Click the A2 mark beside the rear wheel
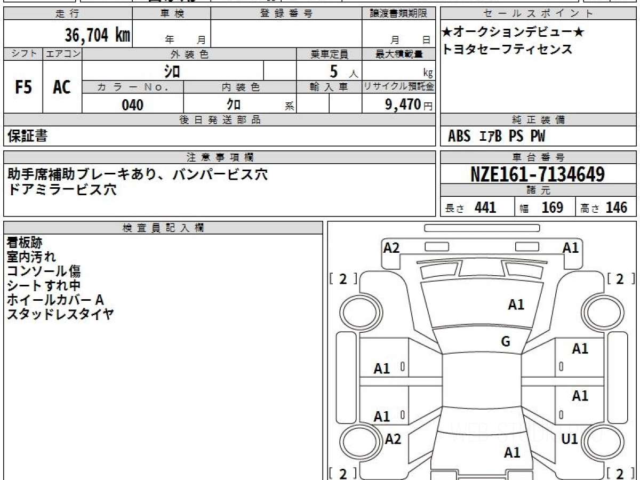This screenshot has height=480, width=640. (x=393, y=439)
